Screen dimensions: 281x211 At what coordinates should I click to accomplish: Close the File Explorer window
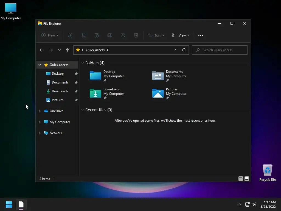[x=245, y=23]
